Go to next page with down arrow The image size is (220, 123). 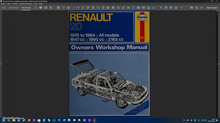click(68, 8)
